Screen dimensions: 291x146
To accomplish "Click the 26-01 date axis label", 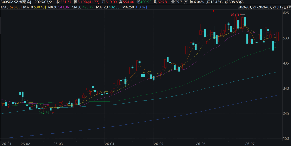I will pyautogui.click(x=6, y=144).
